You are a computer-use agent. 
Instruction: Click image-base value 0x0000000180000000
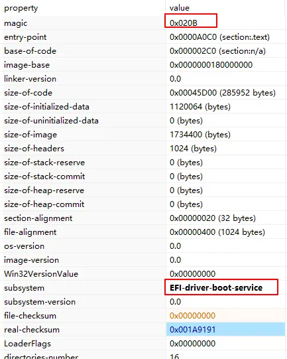211,65
